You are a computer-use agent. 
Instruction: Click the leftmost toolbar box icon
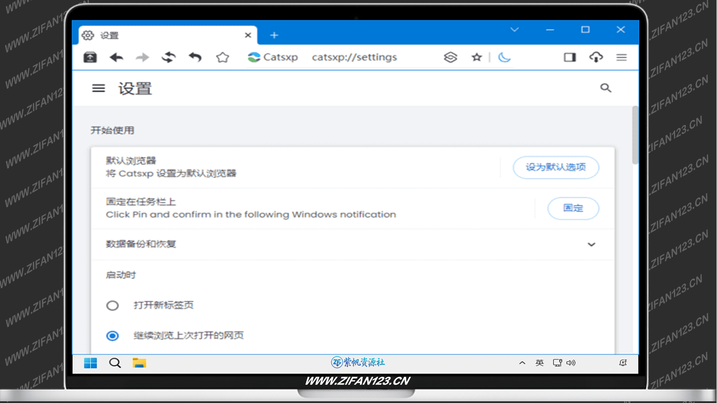point(90,57)
